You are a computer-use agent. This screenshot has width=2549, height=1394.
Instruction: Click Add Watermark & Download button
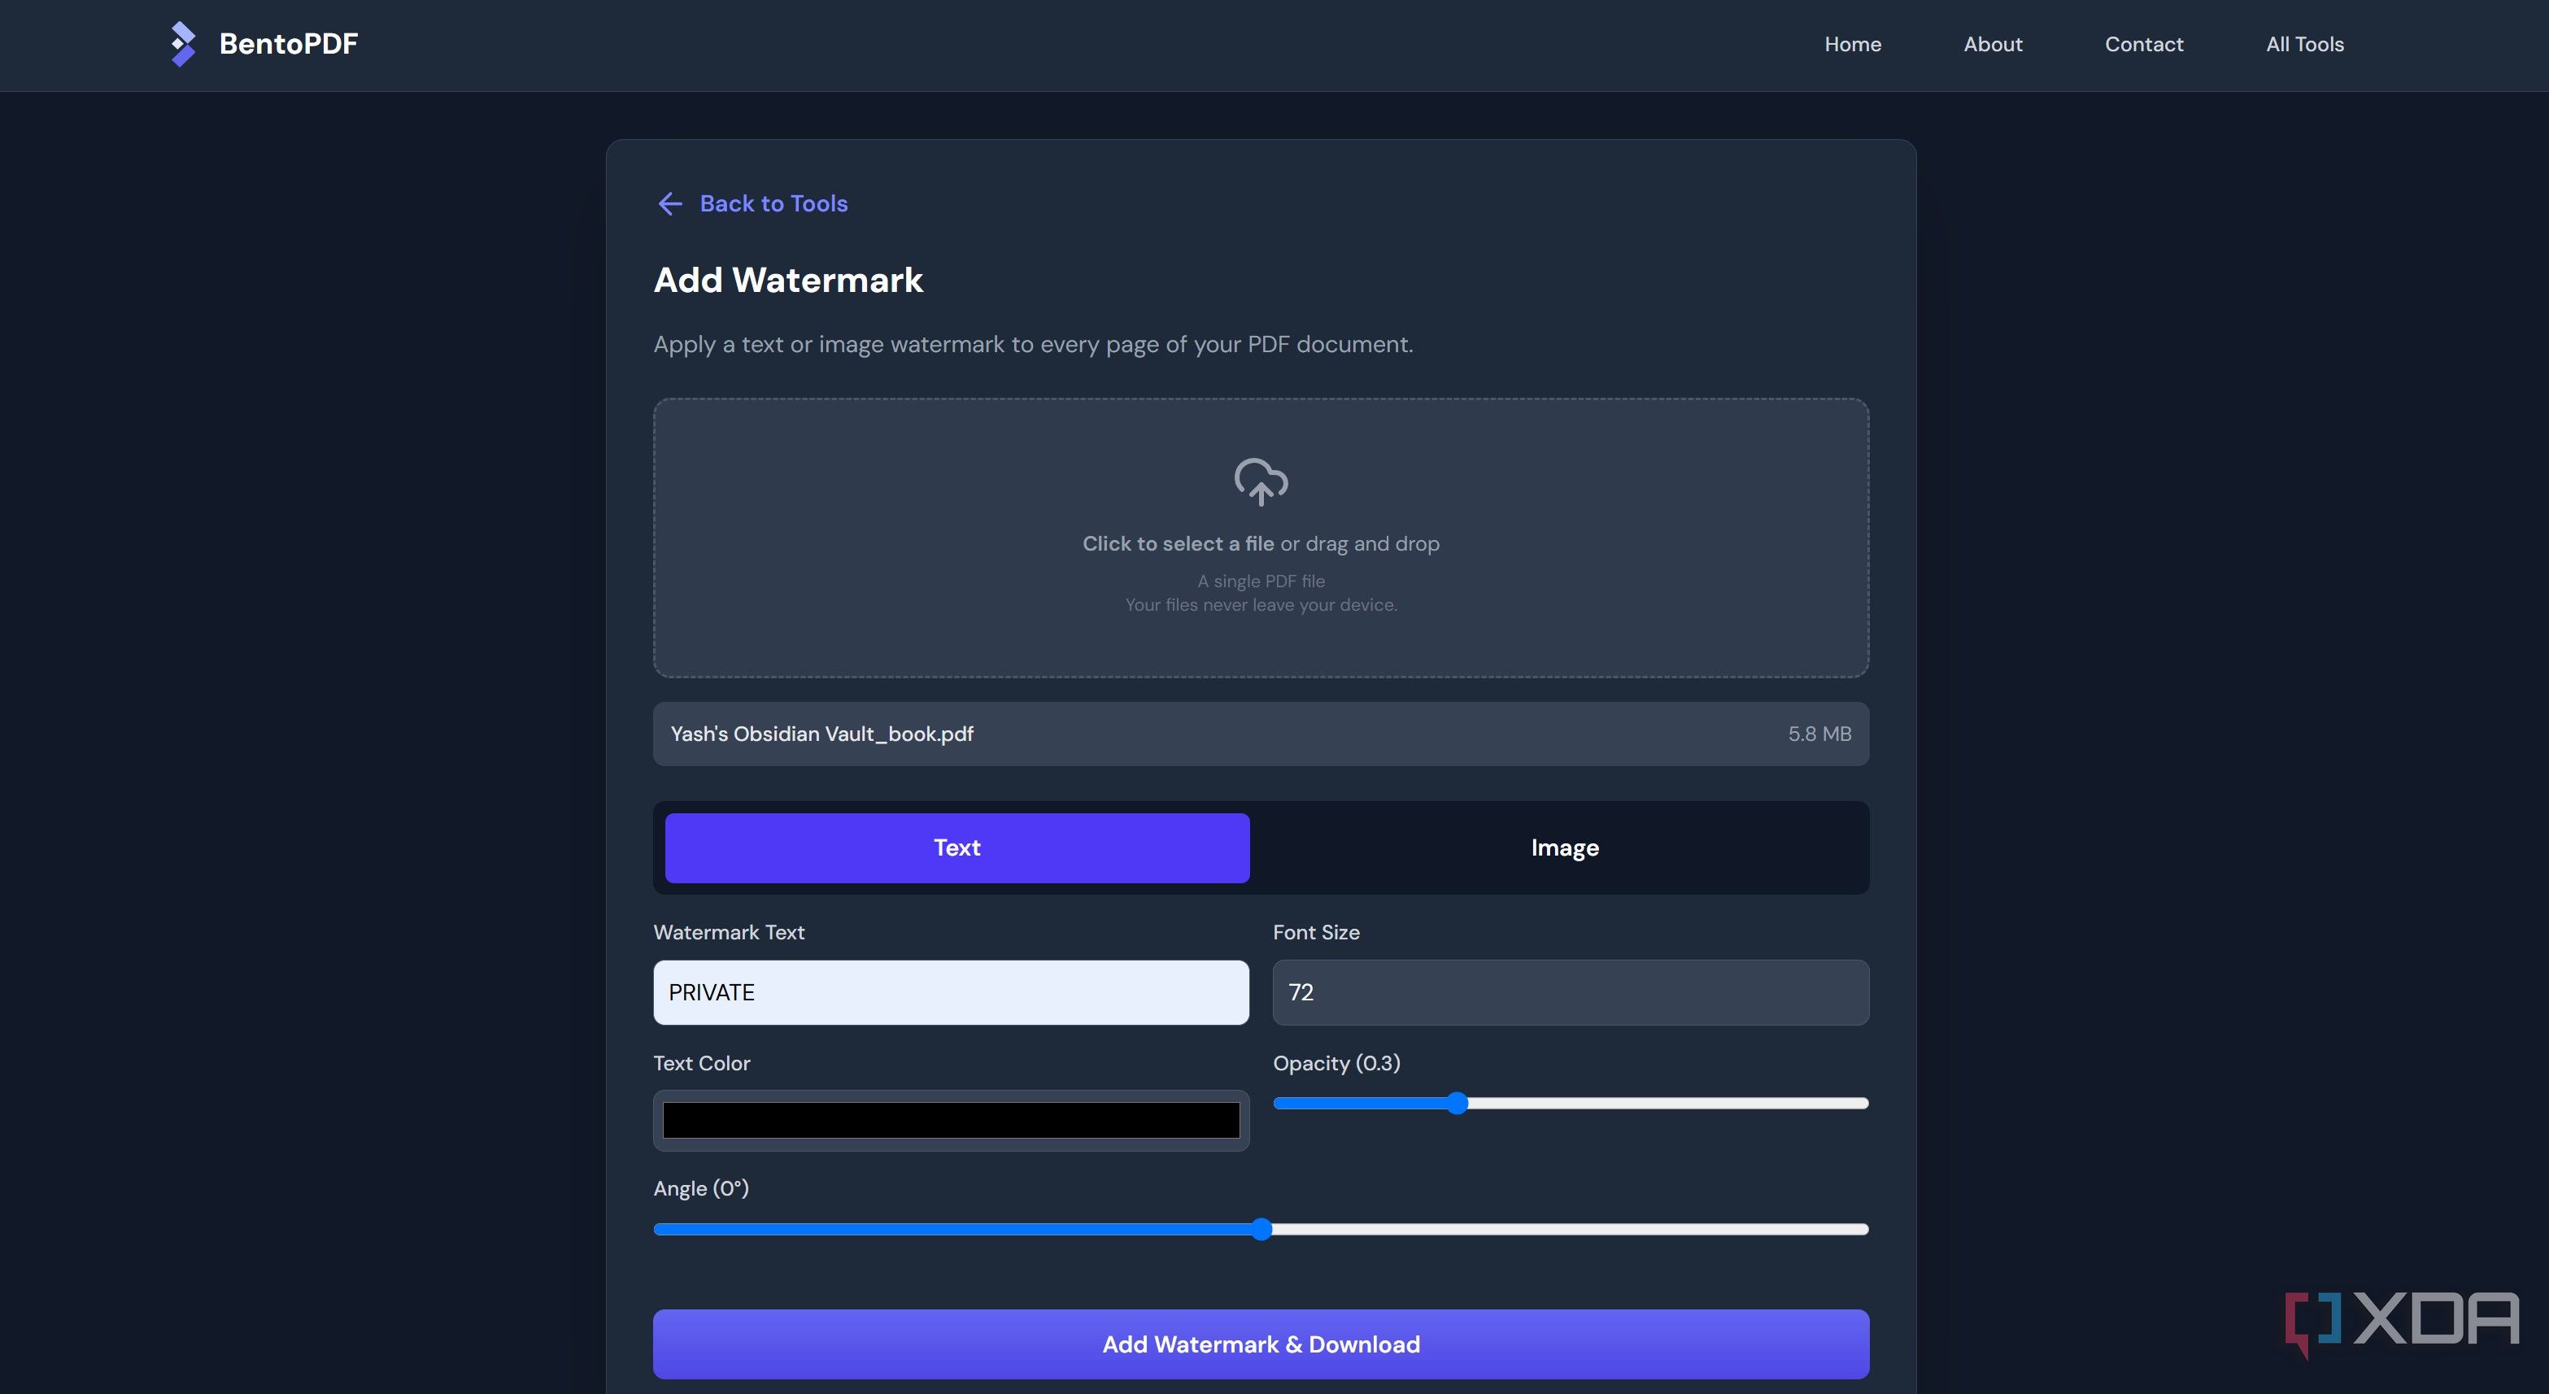pyautogui.click(x=1261, y=1344)
